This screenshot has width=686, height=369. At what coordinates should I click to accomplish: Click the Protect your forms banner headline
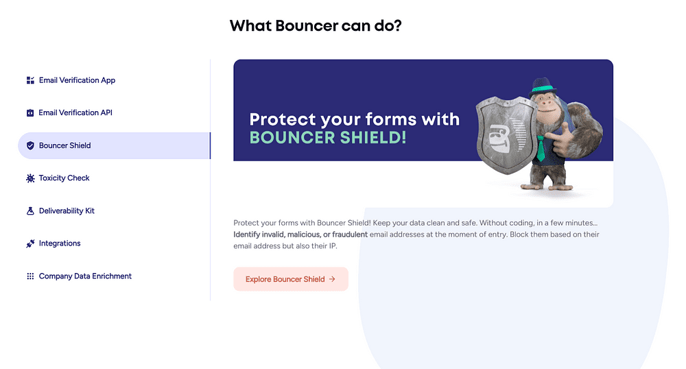[x=355, y=128]
